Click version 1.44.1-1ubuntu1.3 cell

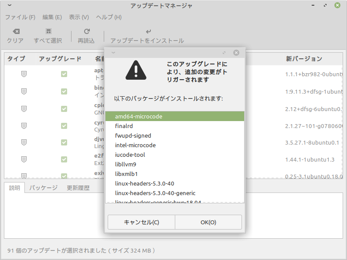(x=310, y=160)
